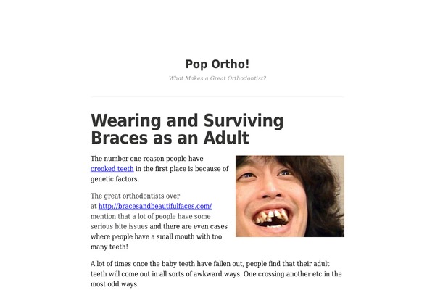Click the phrase "all sorts of awkward ways"
Image resolution: width=435 pixels, height=290 pixels.
coord(201,274)
